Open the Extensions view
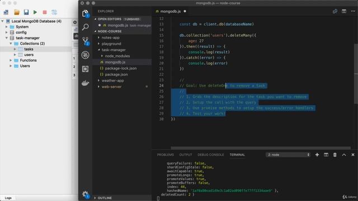Screen dimensions: 358x201 (x=85, y=69)
